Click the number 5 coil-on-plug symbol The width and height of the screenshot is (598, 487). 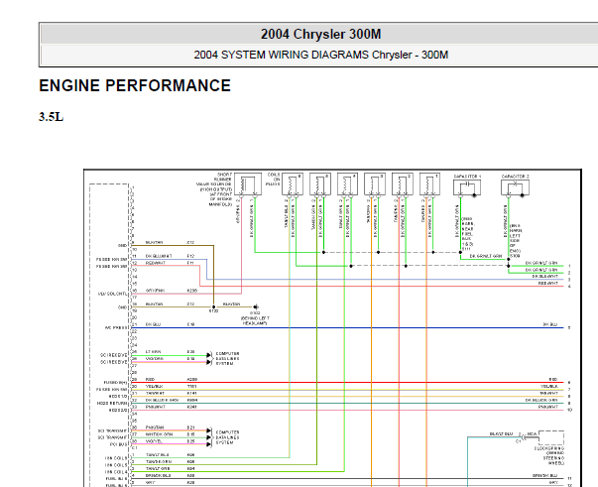click(x=320, y=184)
